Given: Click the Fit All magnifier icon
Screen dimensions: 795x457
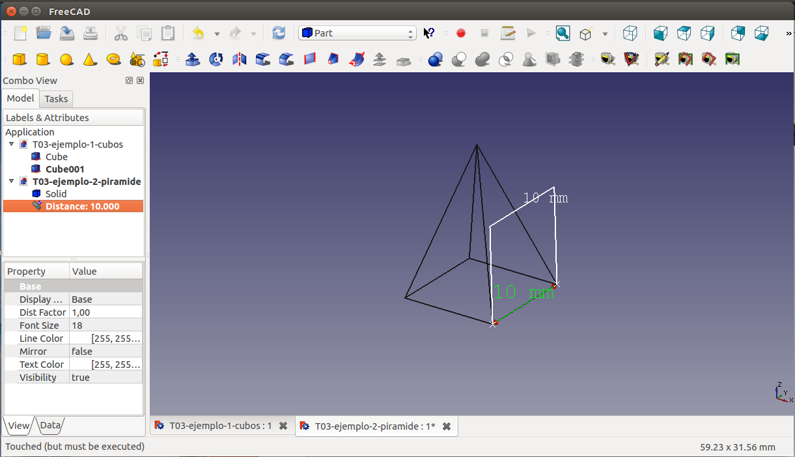Looking at the screenshot, I should point(563,33).
